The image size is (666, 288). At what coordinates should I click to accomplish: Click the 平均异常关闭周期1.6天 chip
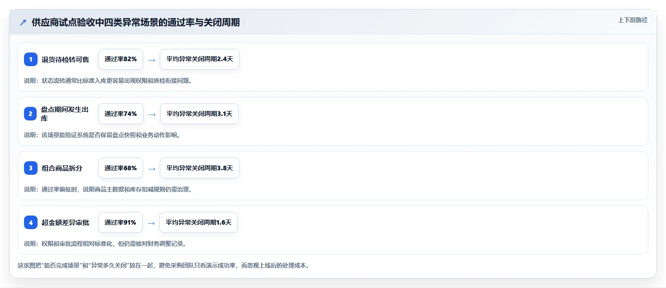click(x=198, y=222)
